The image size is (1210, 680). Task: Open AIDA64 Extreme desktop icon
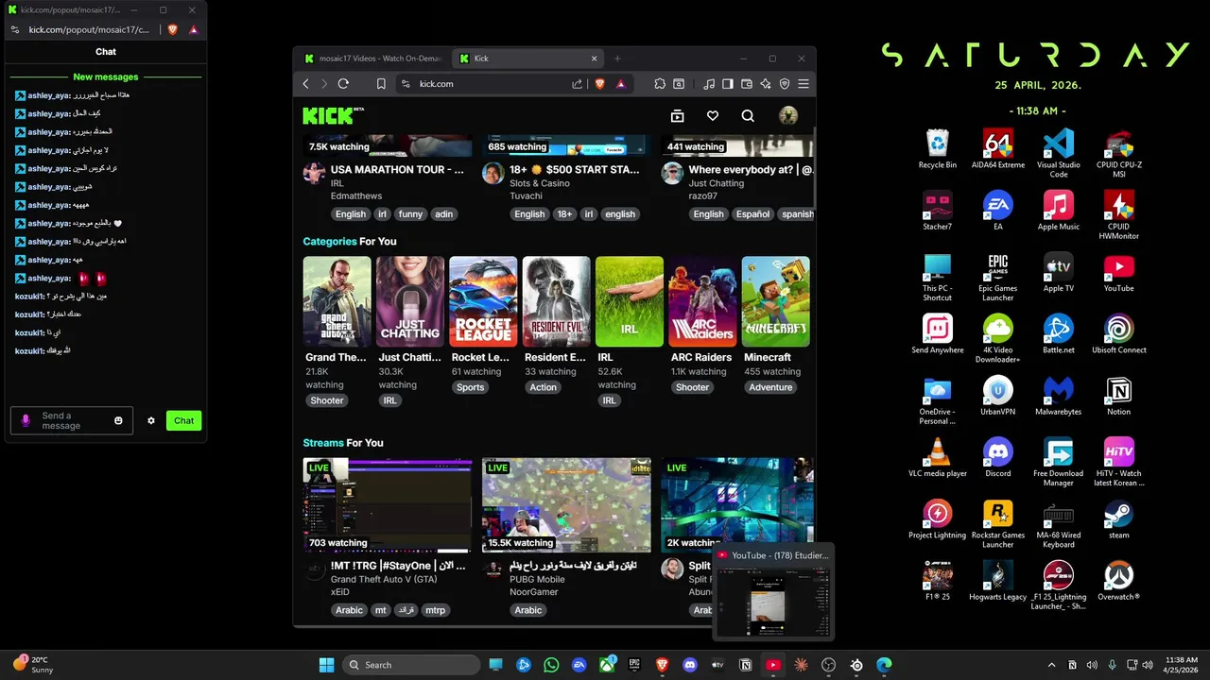coord(998,149)
